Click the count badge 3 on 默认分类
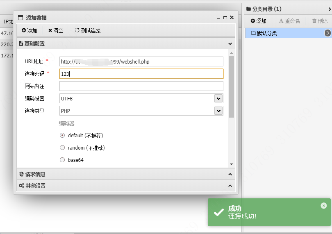Viewport: 332px width, 234px height. pos(327,33)
